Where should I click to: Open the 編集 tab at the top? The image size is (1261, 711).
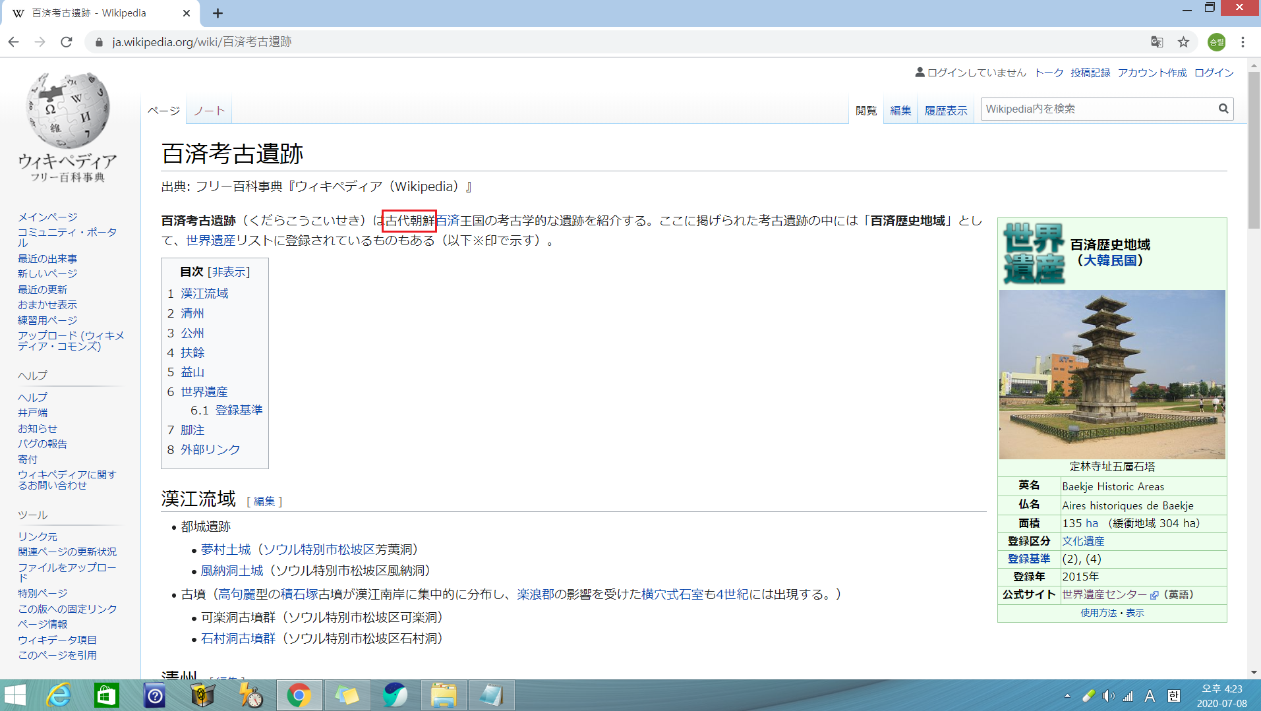pos(900,111)
